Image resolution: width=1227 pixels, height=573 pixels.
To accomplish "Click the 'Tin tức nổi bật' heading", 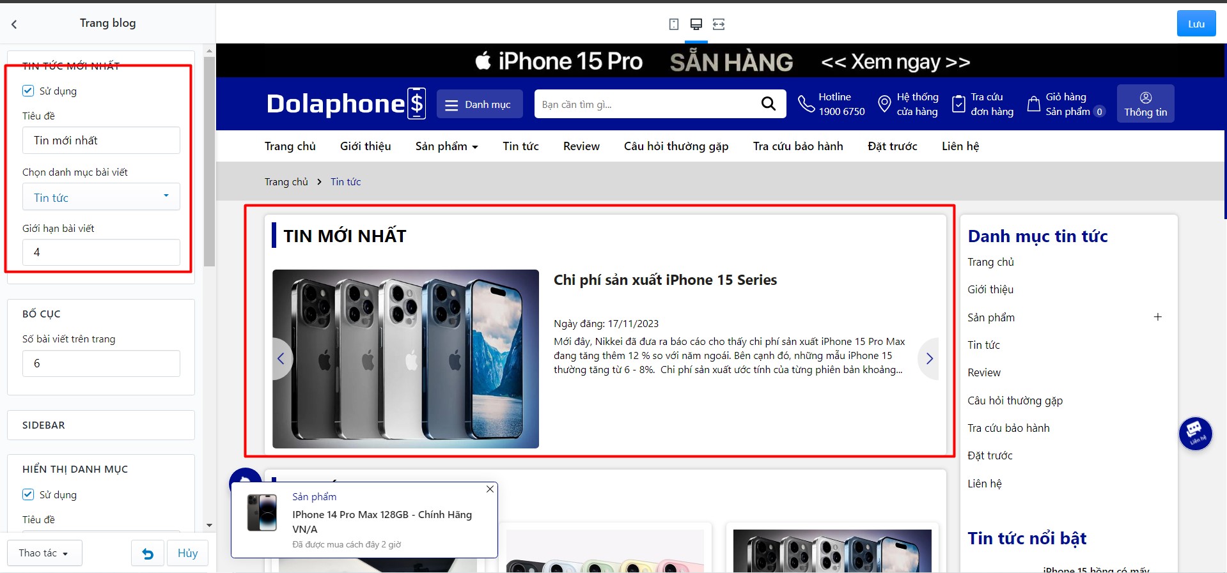I will pos(1027,539).
